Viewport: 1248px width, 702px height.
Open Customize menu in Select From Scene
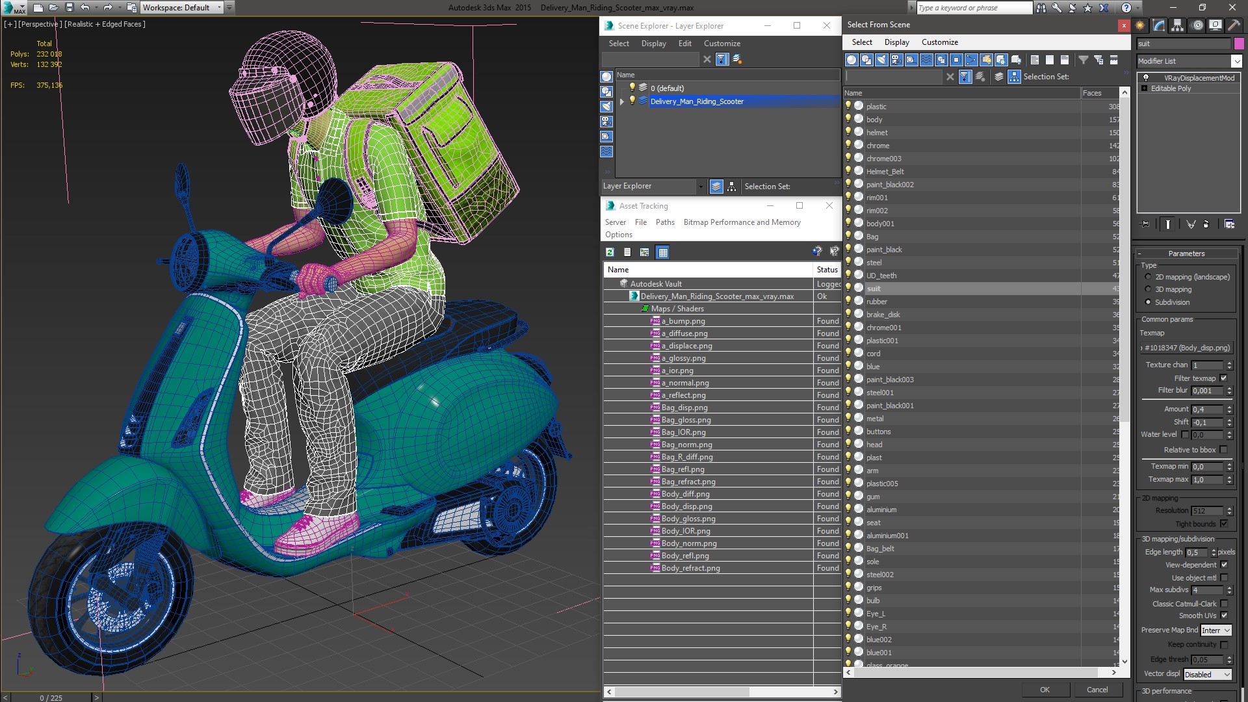[939, 42]
